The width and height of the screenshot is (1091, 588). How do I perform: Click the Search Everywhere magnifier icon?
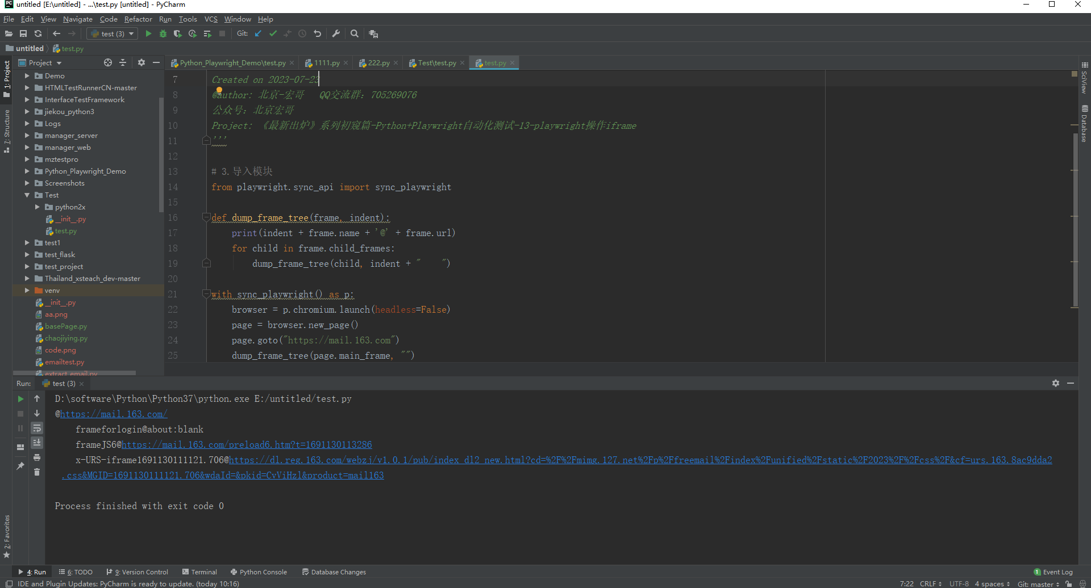(355, 33)
